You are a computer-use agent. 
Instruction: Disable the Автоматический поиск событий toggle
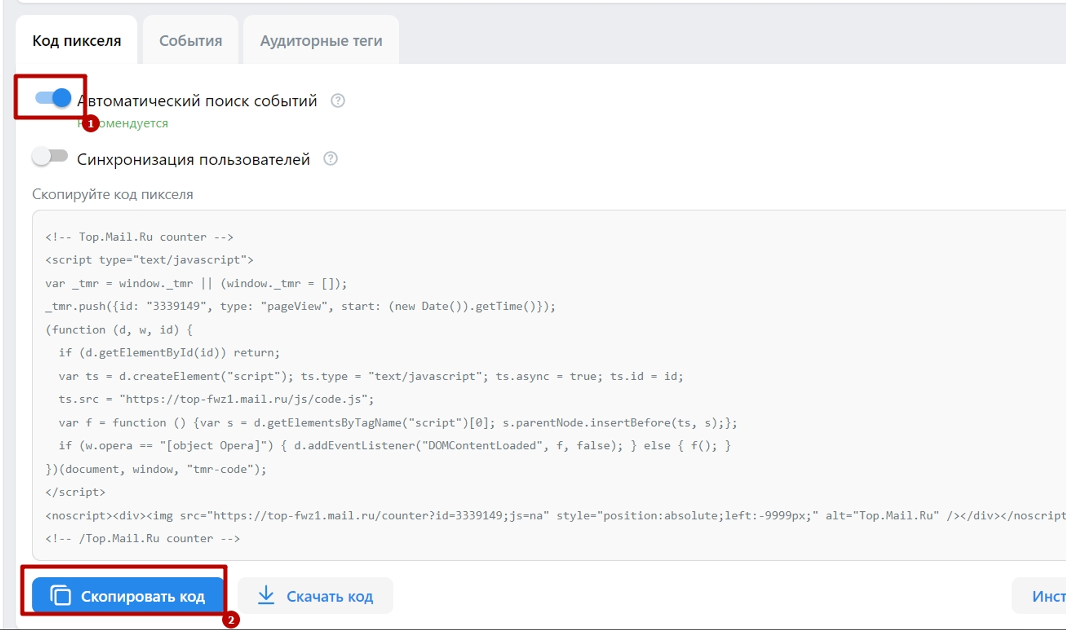click(x=53, y=98)
